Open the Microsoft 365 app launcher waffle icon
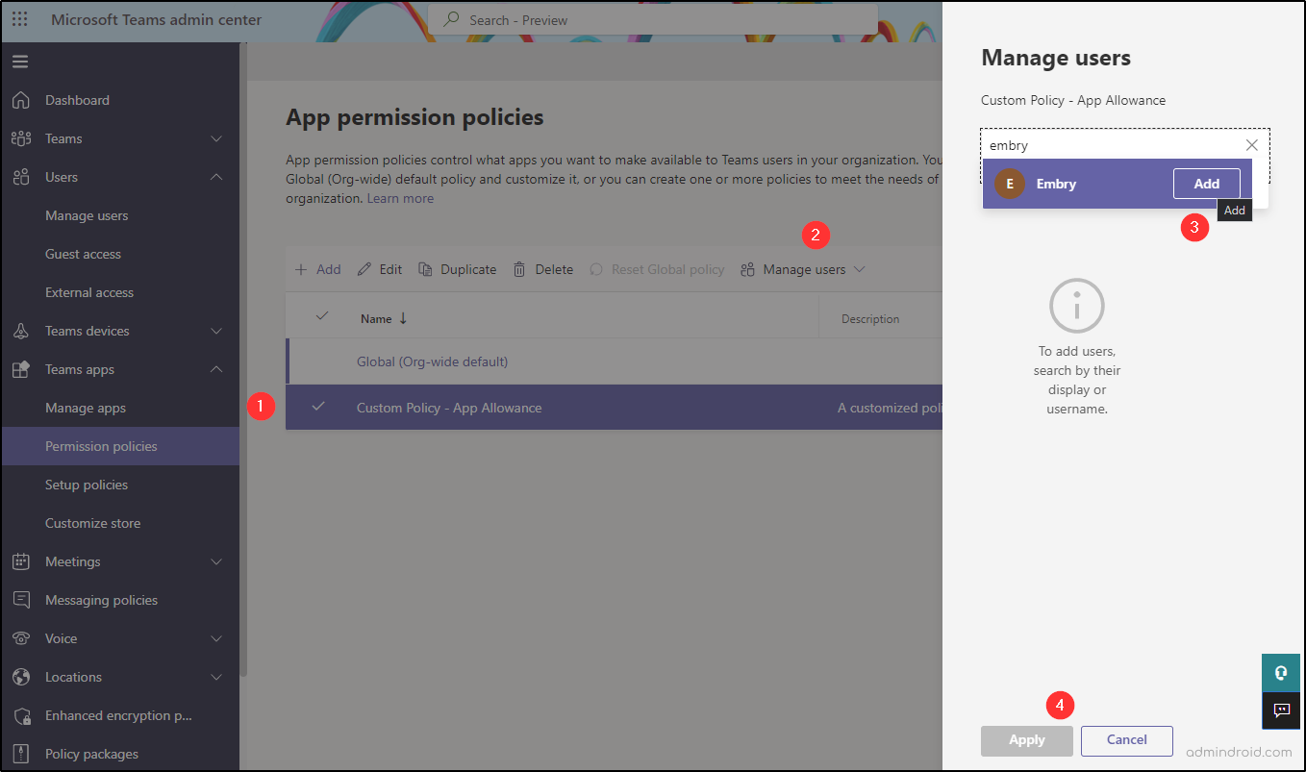Screen dimensions: 1306x772 [x=18, y=16]
